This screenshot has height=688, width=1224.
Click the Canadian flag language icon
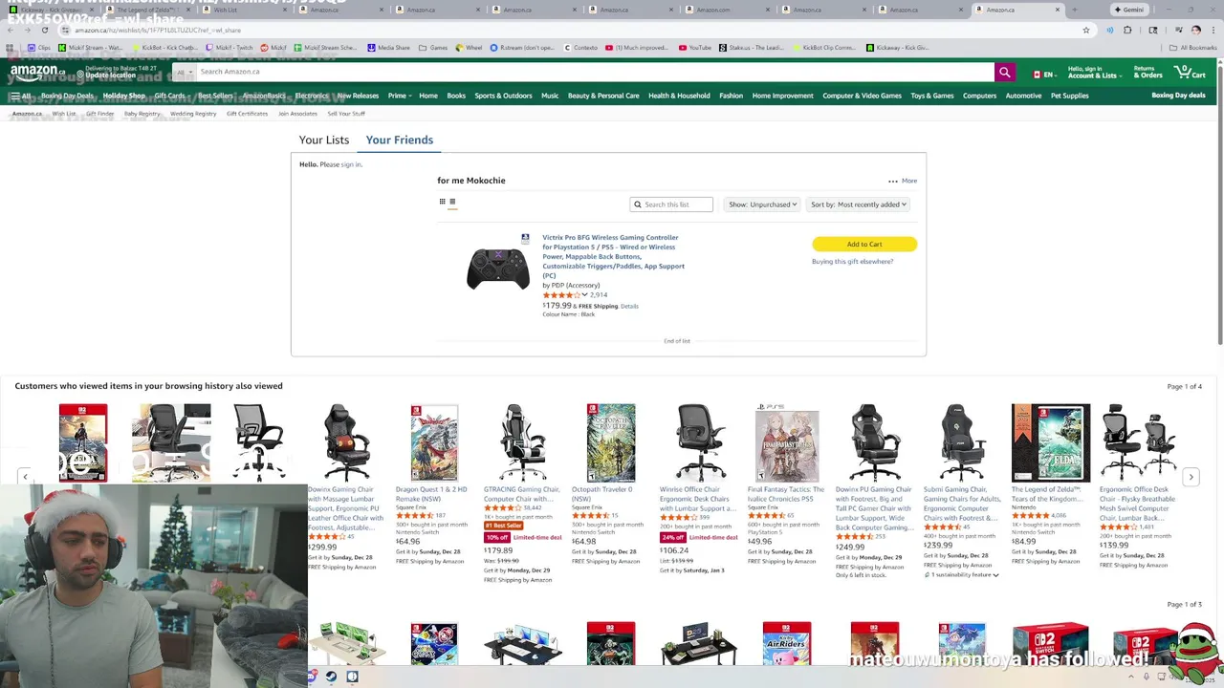tap(1037, 74)
